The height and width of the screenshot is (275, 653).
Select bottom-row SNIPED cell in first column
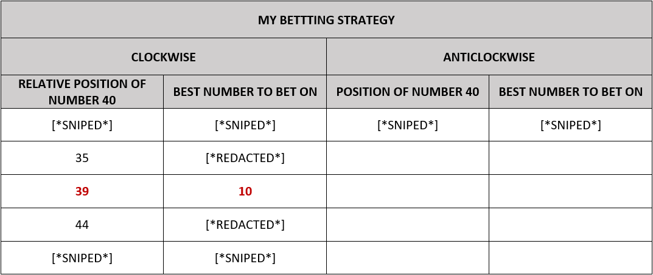pos(82,258)
